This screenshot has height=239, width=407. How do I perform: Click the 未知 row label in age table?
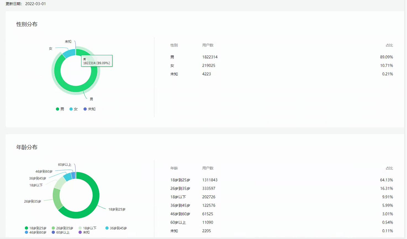(174, 231)
